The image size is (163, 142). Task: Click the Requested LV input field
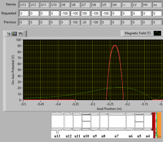pyautogui.click(x=136, y=13)
